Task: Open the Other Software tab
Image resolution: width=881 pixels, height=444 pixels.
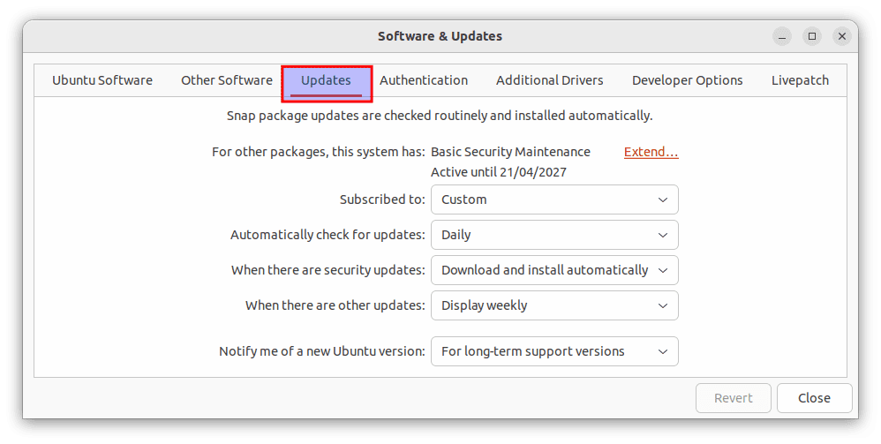Action: (x=227, y=80)
